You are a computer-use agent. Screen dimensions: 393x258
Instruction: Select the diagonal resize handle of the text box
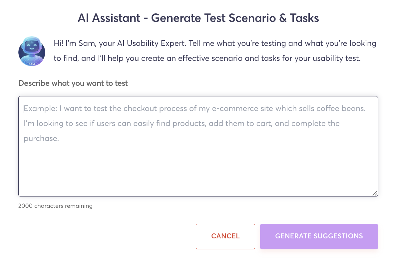(374, 193)
